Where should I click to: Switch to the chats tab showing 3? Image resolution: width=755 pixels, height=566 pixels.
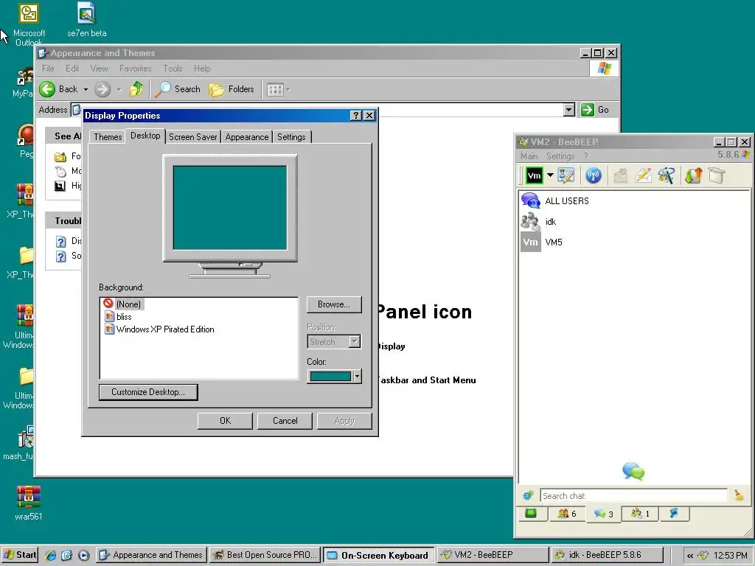pyautogui.click(x=603, y=514)
